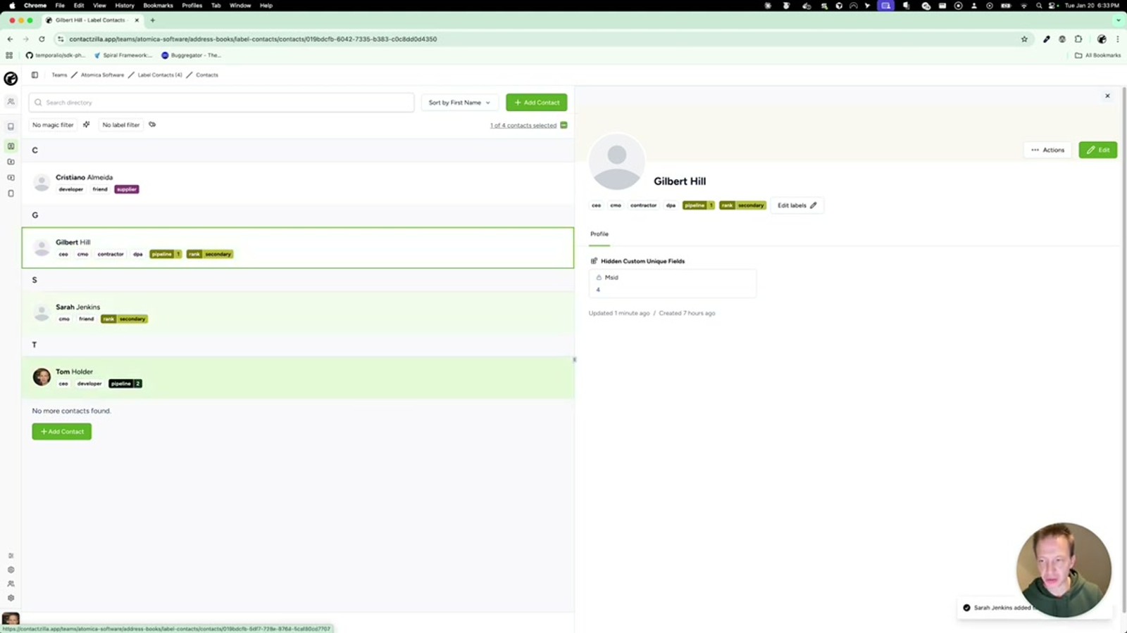Open the Bookmarks menu in menu bar
The image size is (1127, 633).
click(158, 6)
